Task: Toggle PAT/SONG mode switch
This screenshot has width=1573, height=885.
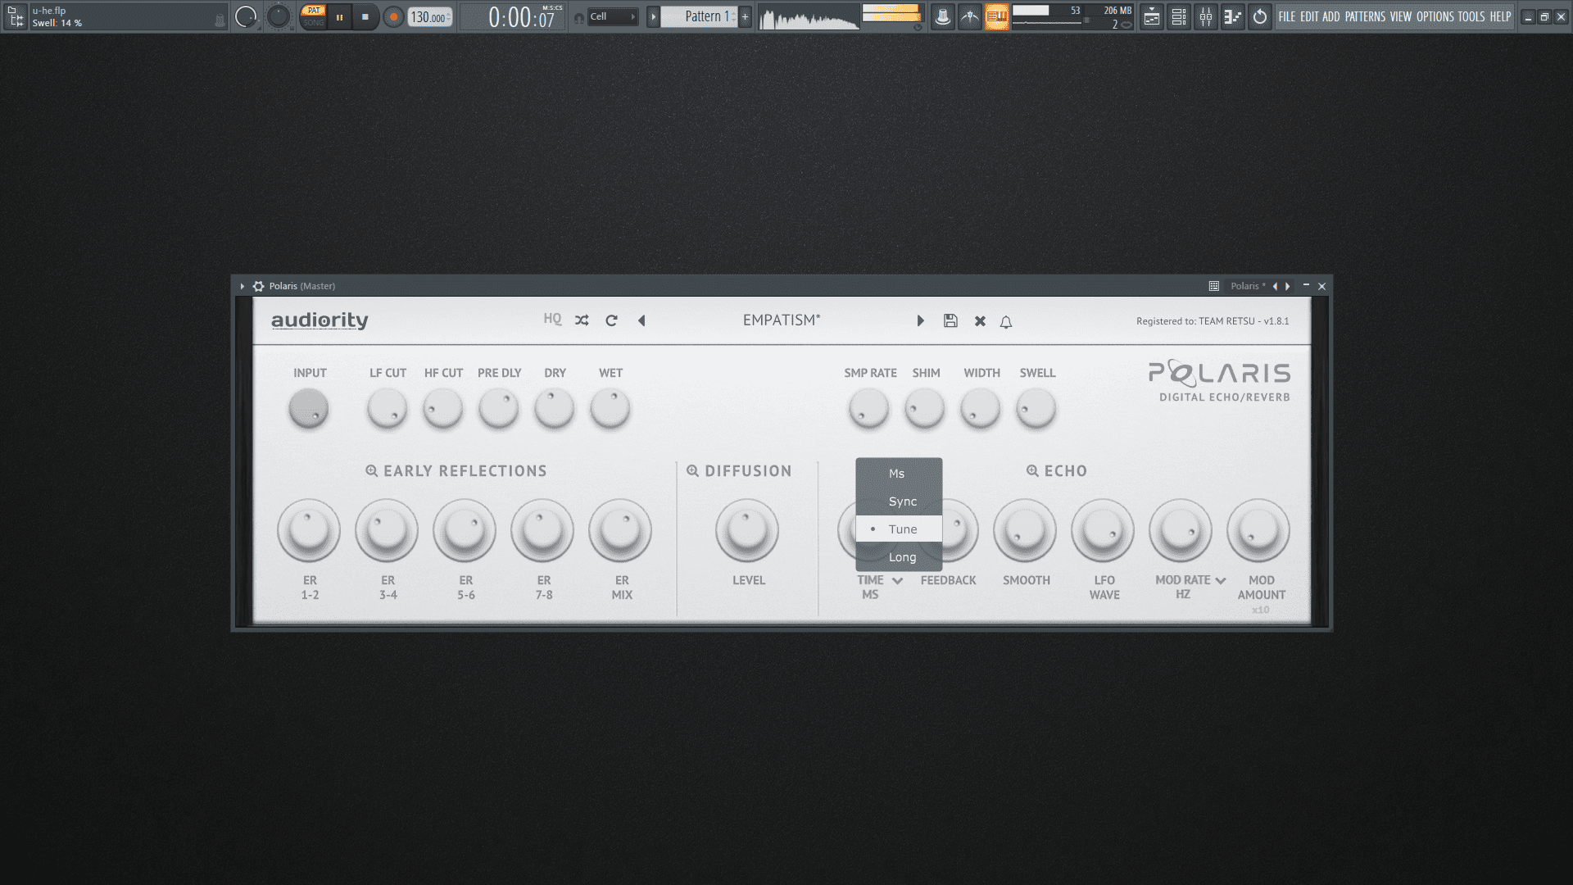Action: [x=313, y=16]
